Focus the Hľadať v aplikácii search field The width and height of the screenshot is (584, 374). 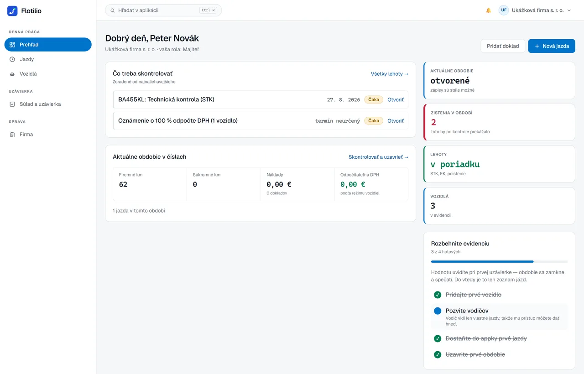(x=163, y=10)
